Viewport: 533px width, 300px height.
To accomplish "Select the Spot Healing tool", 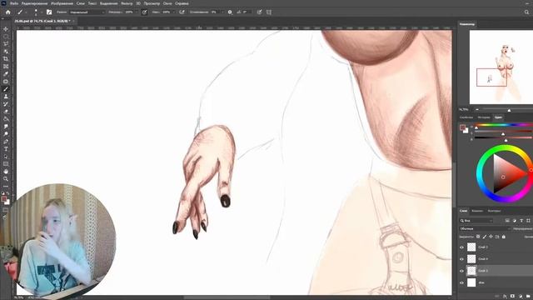I will [6, 82].
